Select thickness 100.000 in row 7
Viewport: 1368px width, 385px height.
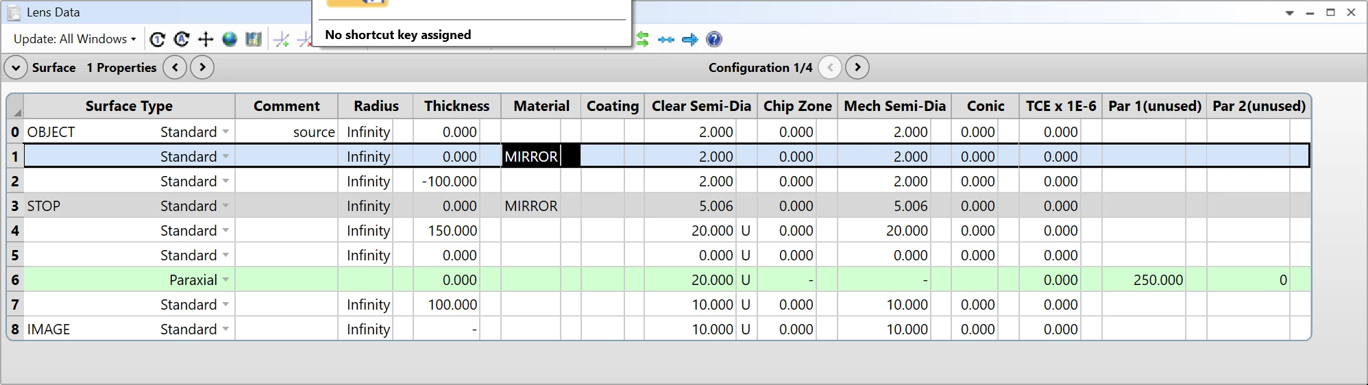[447, 304]
